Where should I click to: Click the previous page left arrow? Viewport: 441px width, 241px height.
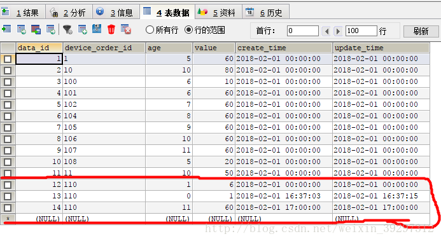326,31
